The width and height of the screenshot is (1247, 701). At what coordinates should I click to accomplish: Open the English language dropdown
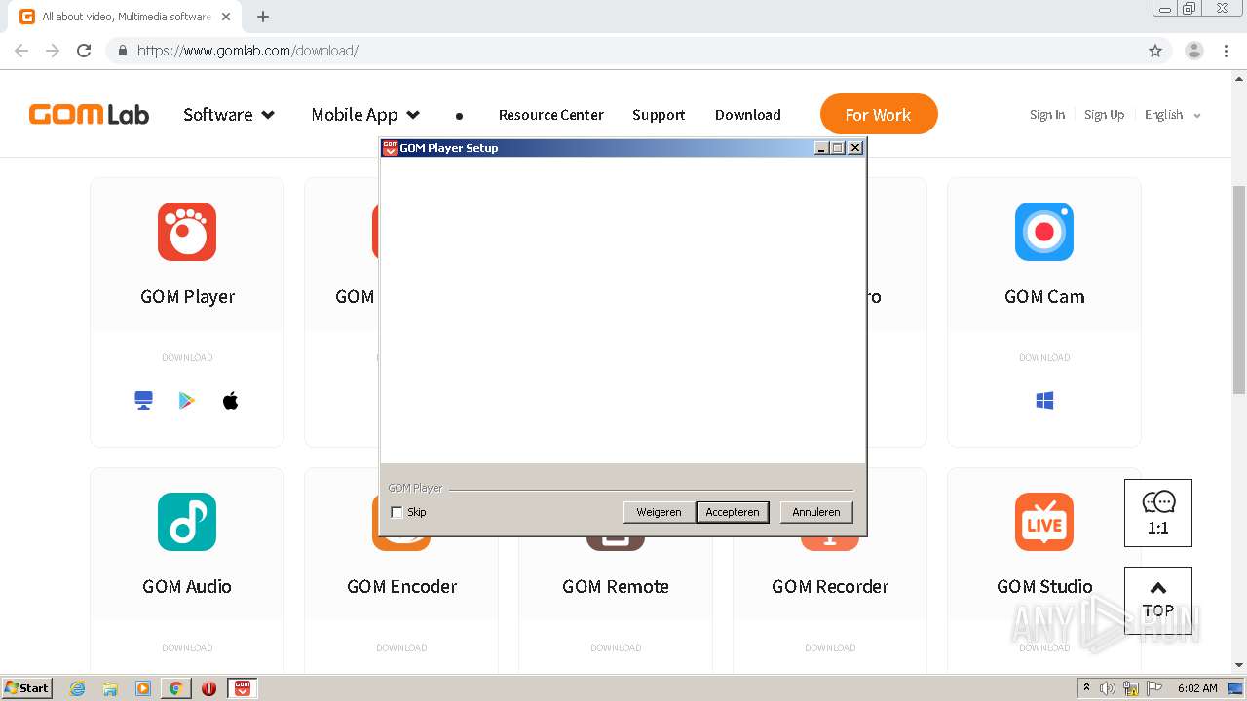point(1173,115)
